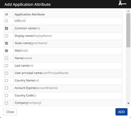The image size is (131, 118).
Task: Close dialog using the top-right X icon
Action: point(122,4)
